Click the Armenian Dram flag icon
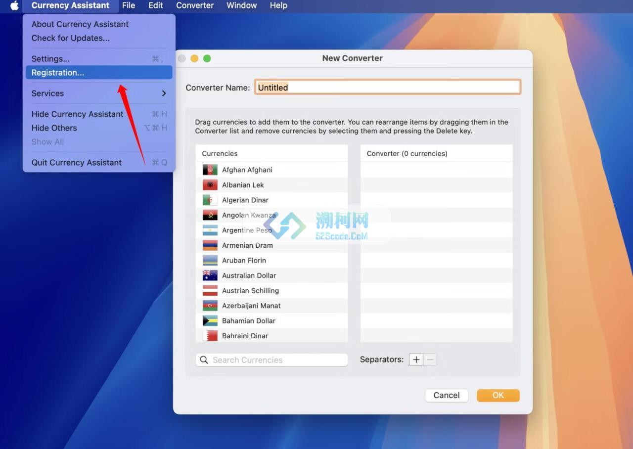 pos(210,245)
